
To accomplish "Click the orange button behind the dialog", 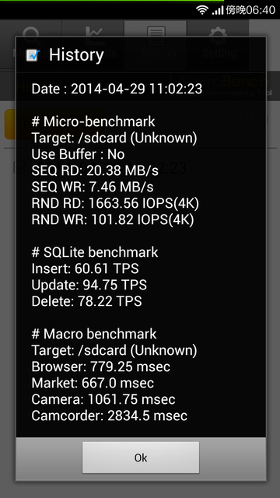I will [54, 124].
